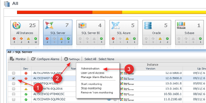Click the orange segment of the severity bar
206x103 pixels.
[x=107, y=12]
